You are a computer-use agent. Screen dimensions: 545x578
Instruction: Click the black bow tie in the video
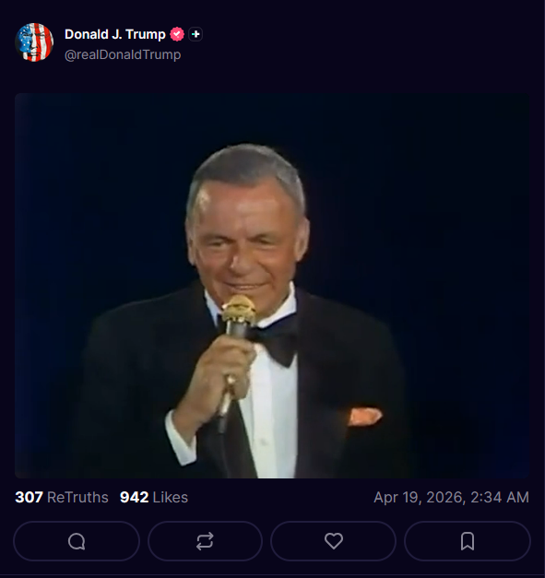(275, 339)
